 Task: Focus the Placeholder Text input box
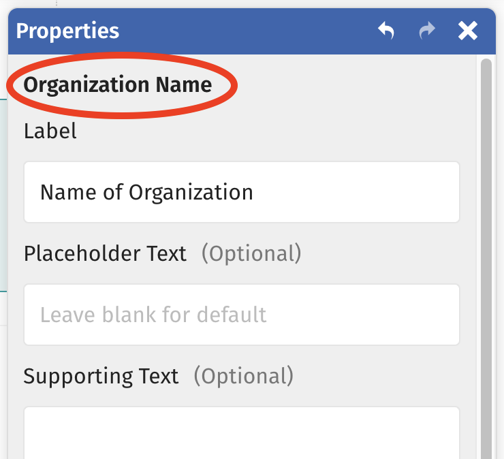click(x=241, y=315)
